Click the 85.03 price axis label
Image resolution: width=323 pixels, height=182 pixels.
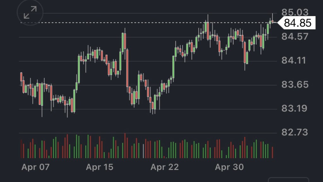tap(295, 13)
